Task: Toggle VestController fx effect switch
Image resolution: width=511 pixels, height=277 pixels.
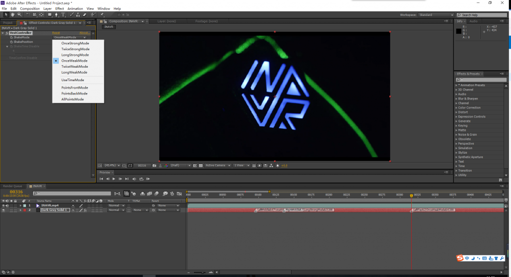Action: coord(7,33)
